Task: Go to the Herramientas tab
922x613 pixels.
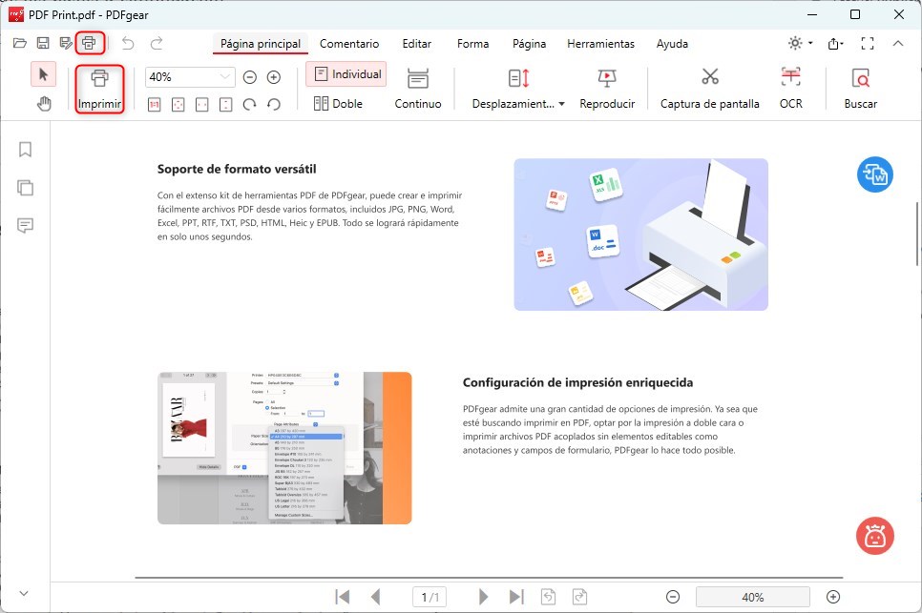Action: pos(601,44)
